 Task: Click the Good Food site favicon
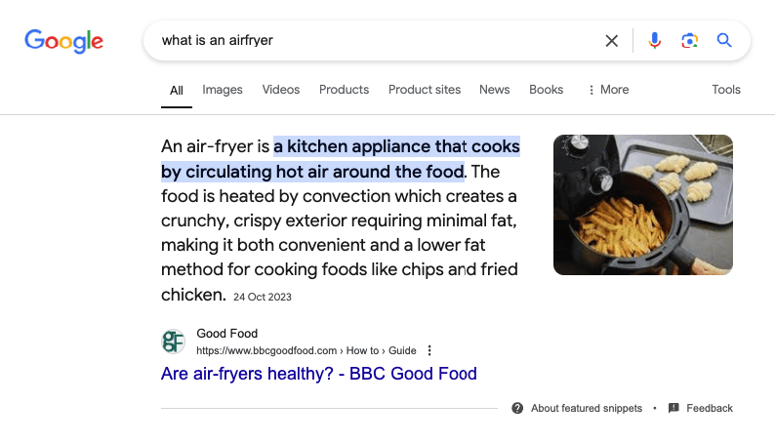tap(174, 342)
